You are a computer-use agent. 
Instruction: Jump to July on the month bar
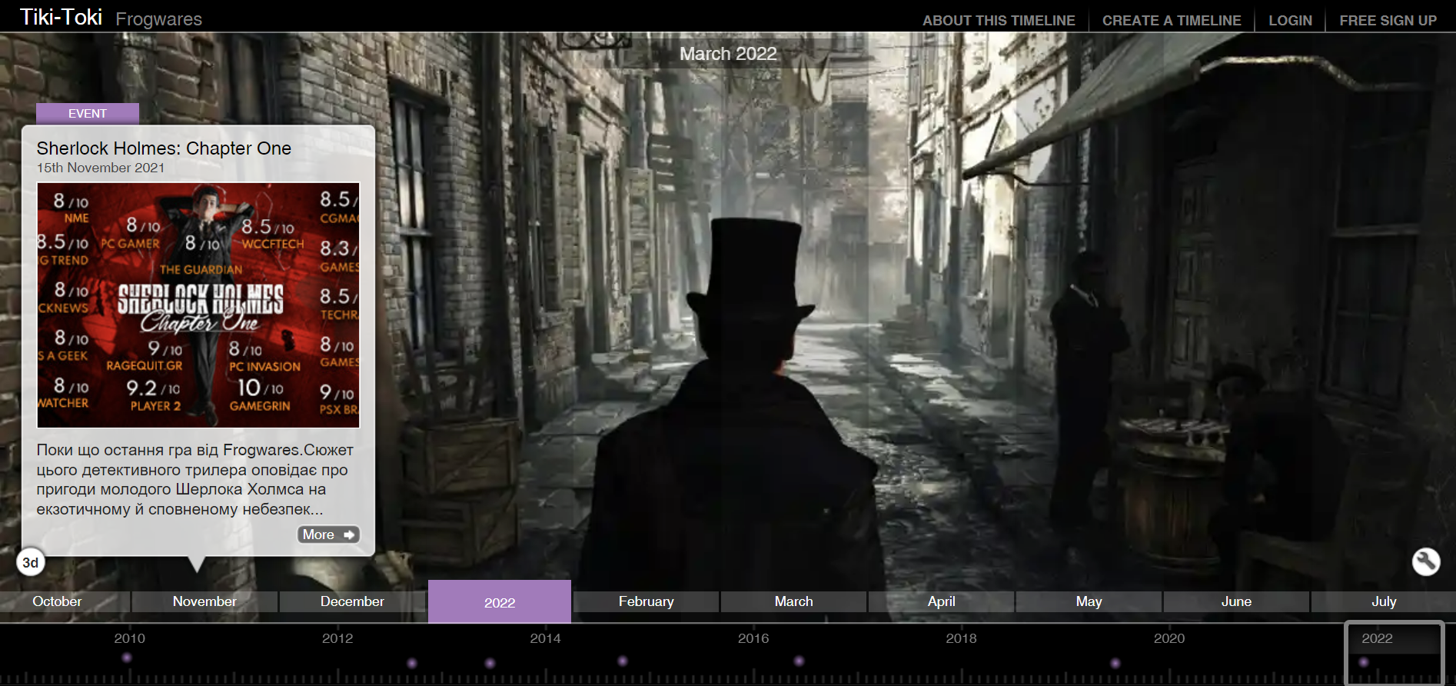click(x=1384, y=601)
